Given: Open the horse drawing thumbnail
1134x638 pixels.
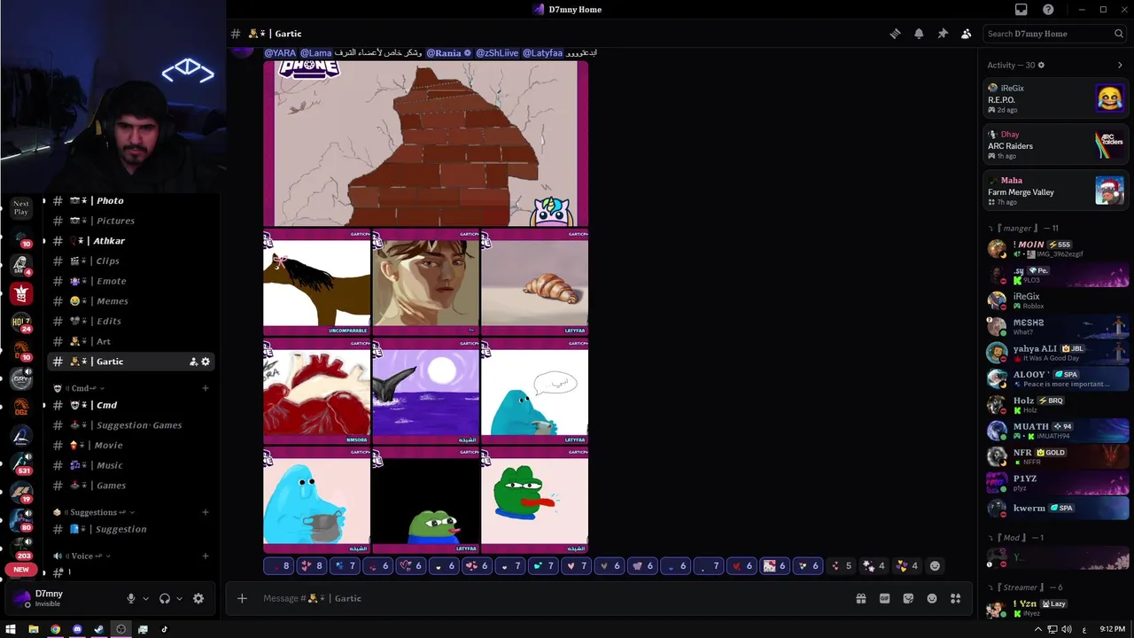Looking at the screenshot, I should (x=316, y=283).
